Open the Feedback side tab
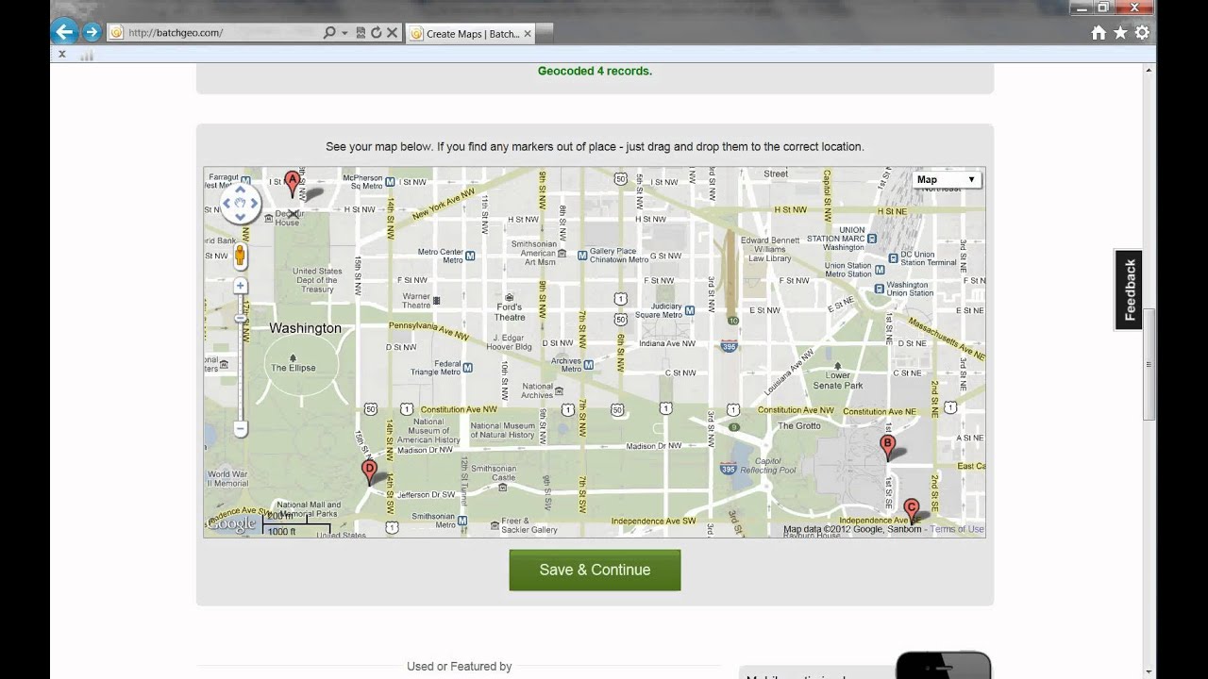 (x=1129, y=290)
